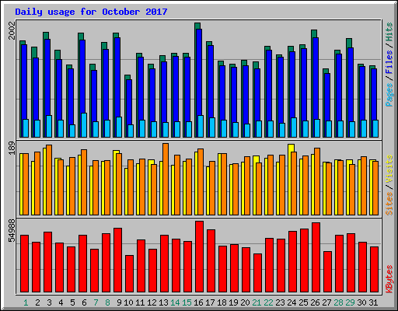Click day 27 on the axis
Image resolution: width=398 pixels, height=311 pixels.
[x=326, y=302]
